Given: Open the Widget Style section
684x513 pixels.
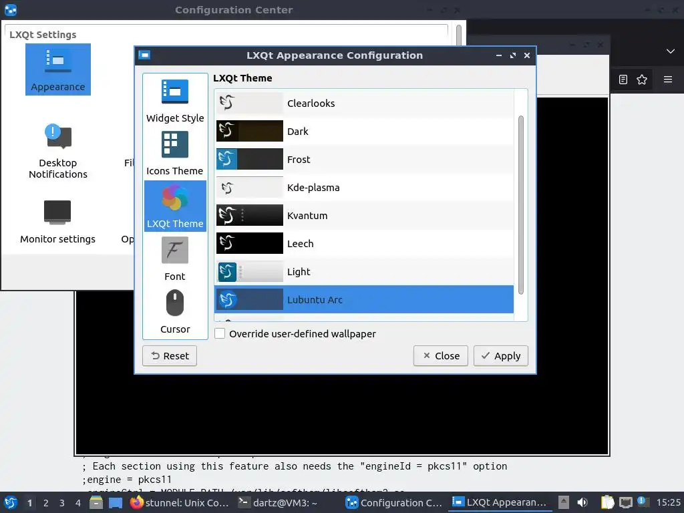Looking at the screenshot, I should (x=175, y=100).
